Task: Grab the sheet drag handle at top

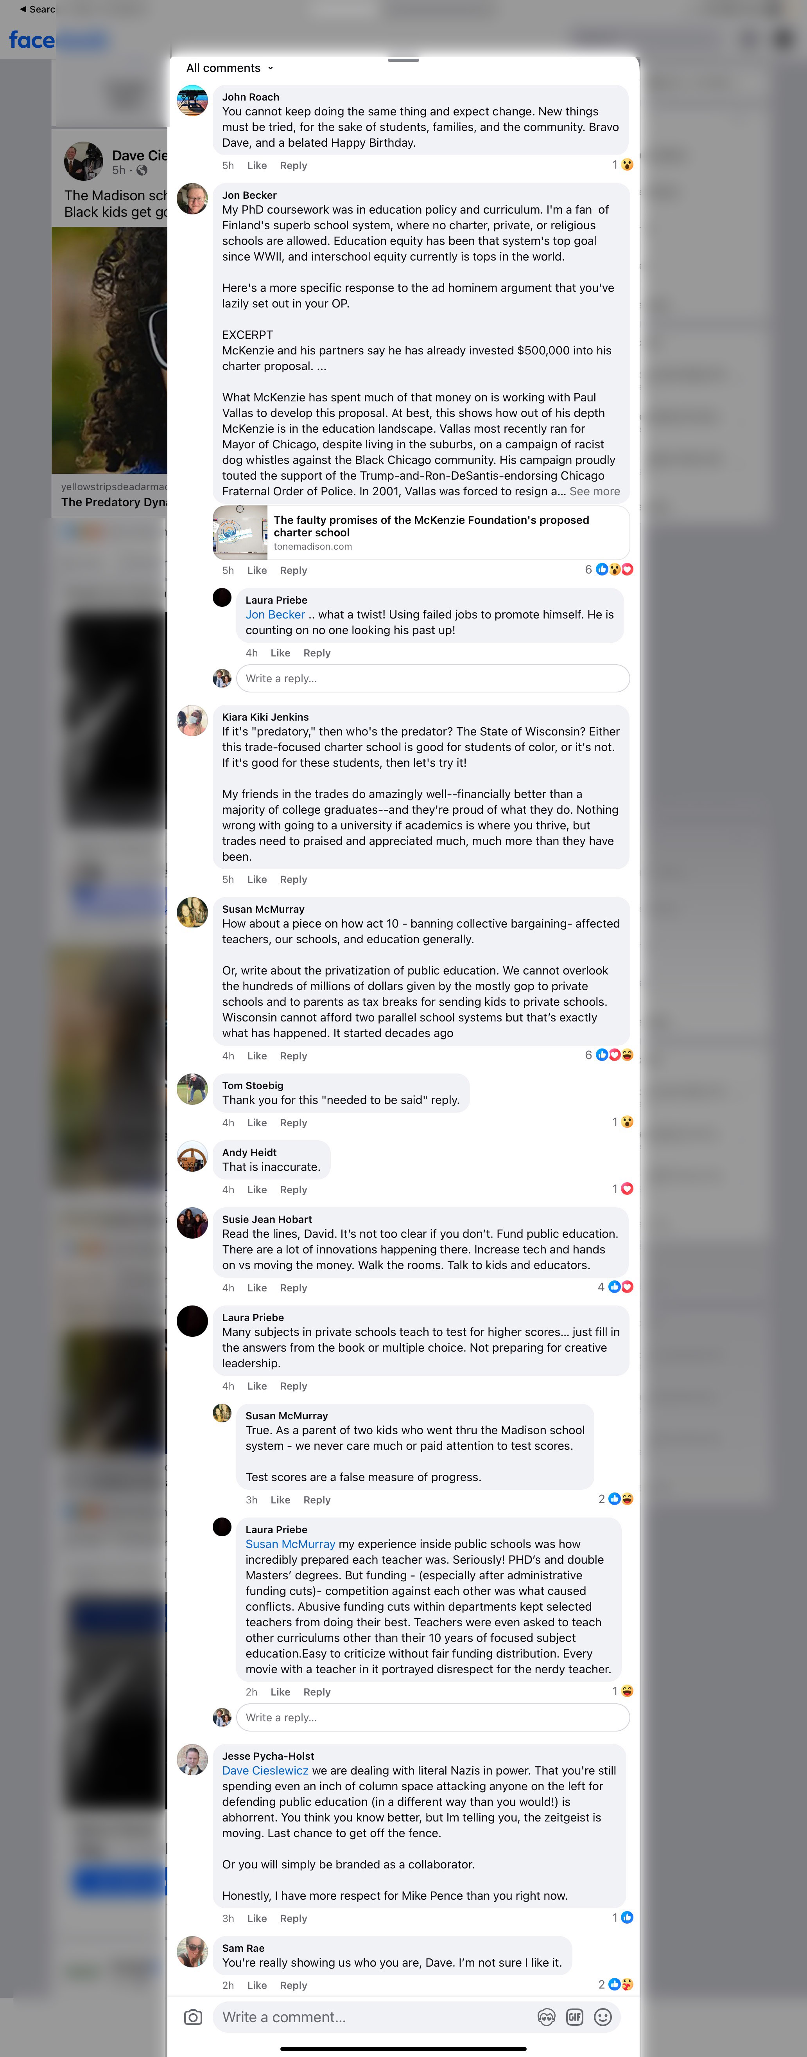Action: [403, 60]
